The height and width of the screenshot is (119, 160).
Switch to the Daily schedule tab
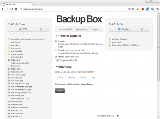[x=93, y=77]
